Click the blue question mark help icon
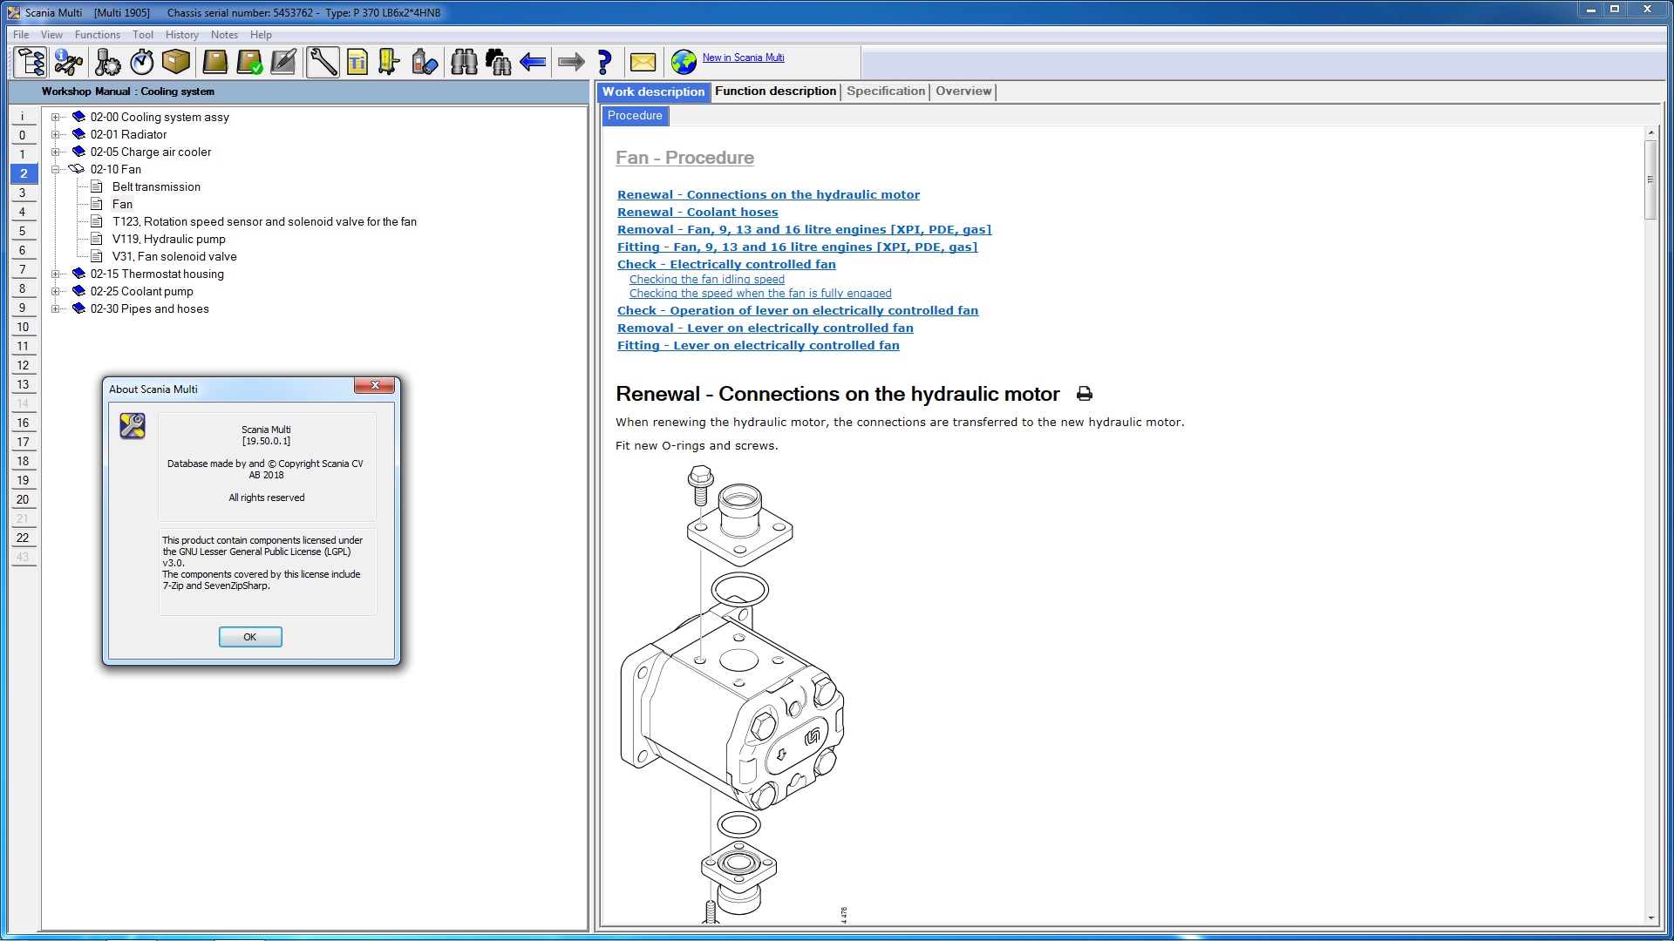Viewport: 1674px width, 941px height. coord(604,62)
